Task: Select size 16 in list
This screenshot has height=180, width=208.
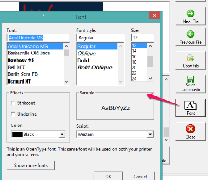Action: click(x=139, y=56)
